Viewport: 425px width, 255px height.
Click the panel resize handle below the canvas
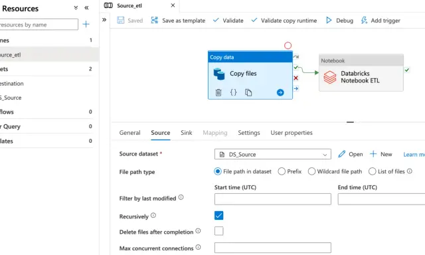(x=350, y=122)
